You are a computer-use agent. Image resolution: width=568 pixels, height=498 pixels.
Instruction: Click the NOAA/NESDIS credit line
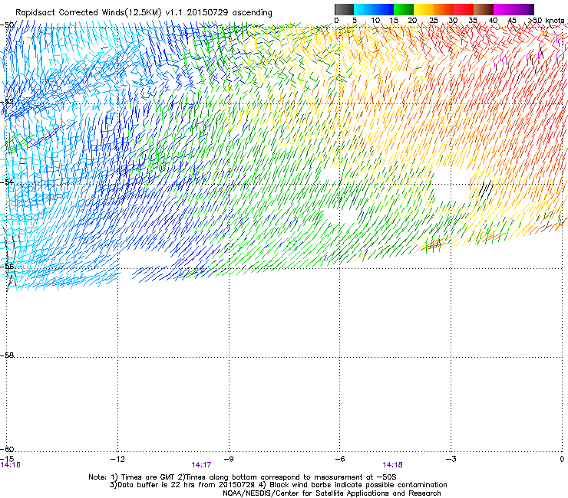(x=332, y=493)
